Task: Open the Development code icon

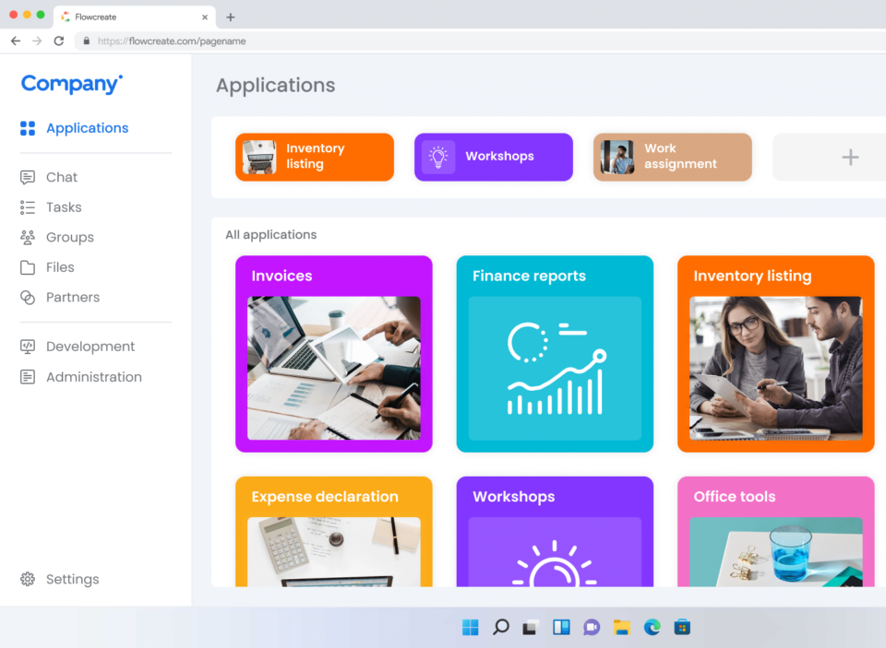Action: (x=28, y=347)
